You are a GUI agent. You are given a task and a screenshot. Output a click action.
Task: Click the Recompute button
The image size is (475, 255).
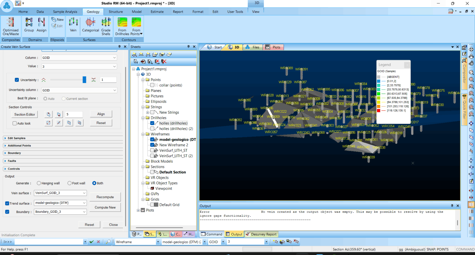click(x=105, y=197)
